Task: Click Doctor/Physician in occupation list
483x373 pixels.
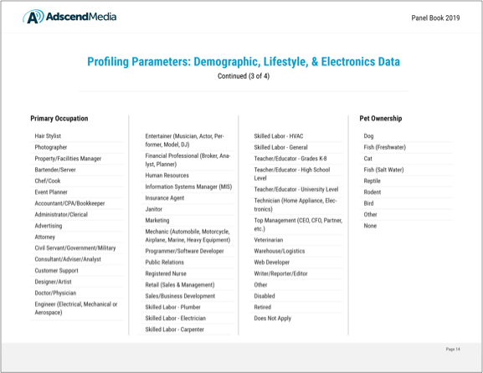Action: coord(55,293)
